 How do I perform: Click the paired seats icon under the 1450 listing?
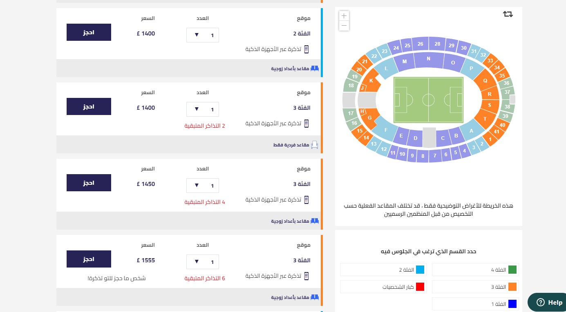click(314, 221)
